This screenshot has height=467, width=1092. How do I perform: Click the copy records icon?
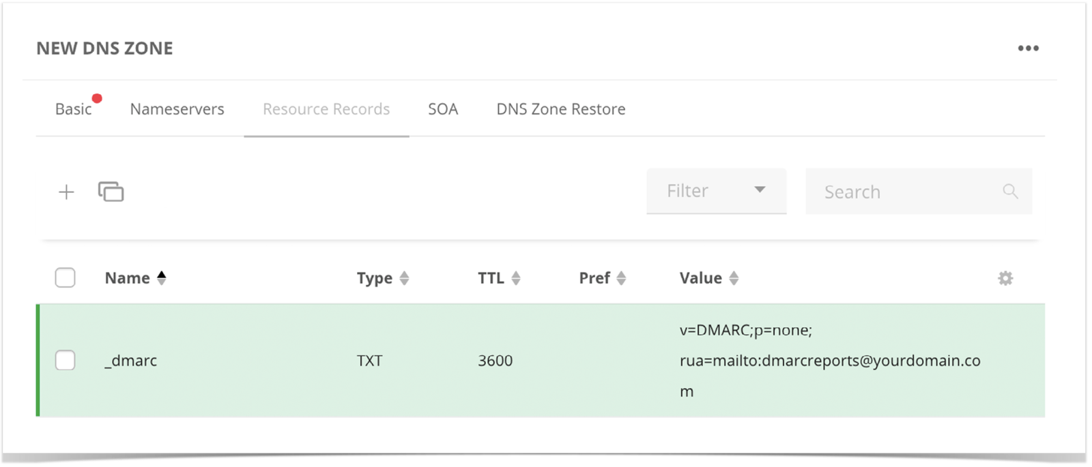[111, 192]
